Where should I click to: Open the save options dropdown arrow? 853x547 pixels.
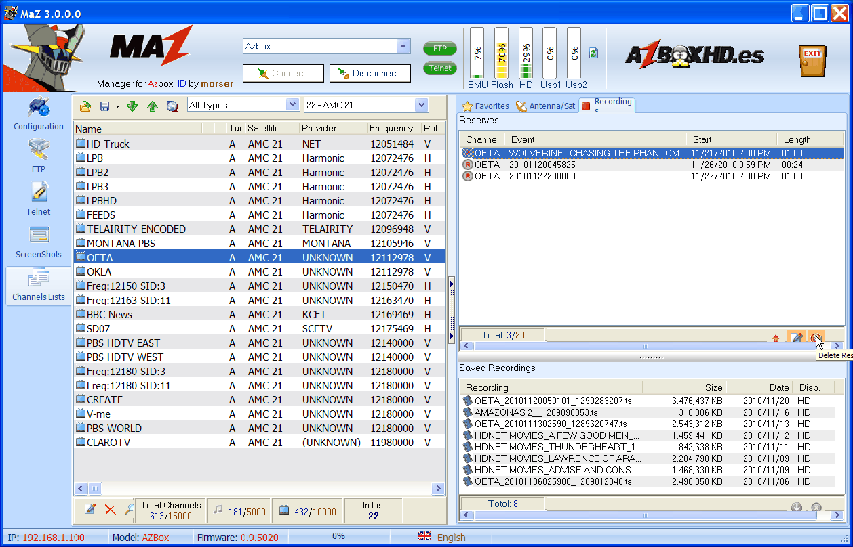click(117, 106)
